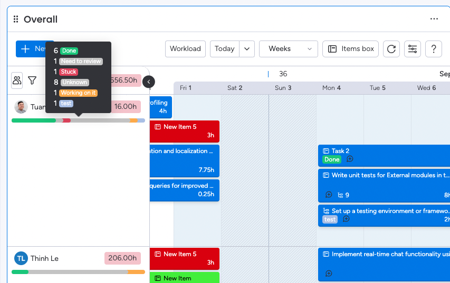Click the Thinh Le workload progress bar

coord(78,272)
